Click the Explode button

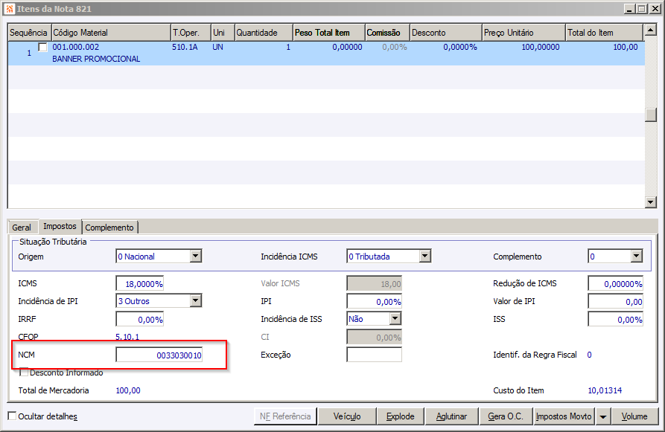point(401,416)
